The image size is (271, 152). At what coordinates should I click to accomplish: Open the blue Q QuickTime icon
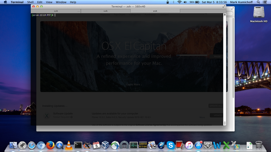point(60,145)
